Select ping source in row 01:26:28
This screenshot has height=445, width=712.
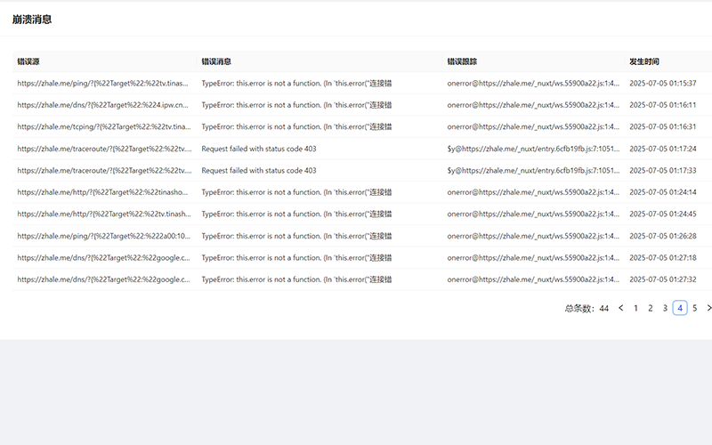[x=104, y=236]
